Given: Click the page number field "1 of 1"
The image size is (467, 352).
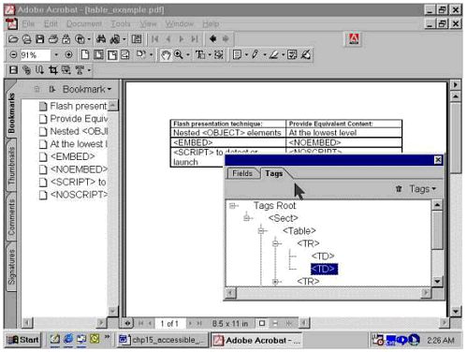Looking at the screenshot, I should 169,324.
